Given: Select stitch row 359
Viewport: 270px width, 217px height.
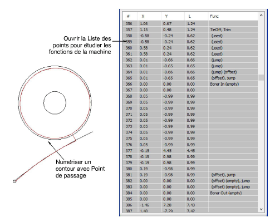Looking at the screenshot, I should (190, 42).
